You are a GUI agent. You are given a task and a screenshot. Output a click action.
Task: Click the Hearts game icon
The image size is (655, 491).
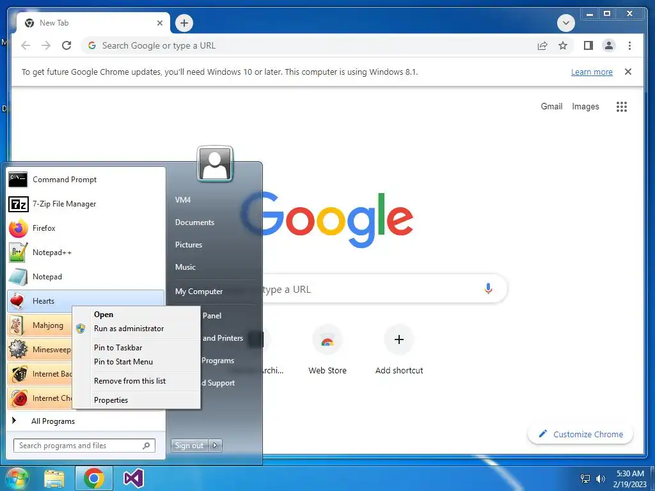(x=18, y=301)
